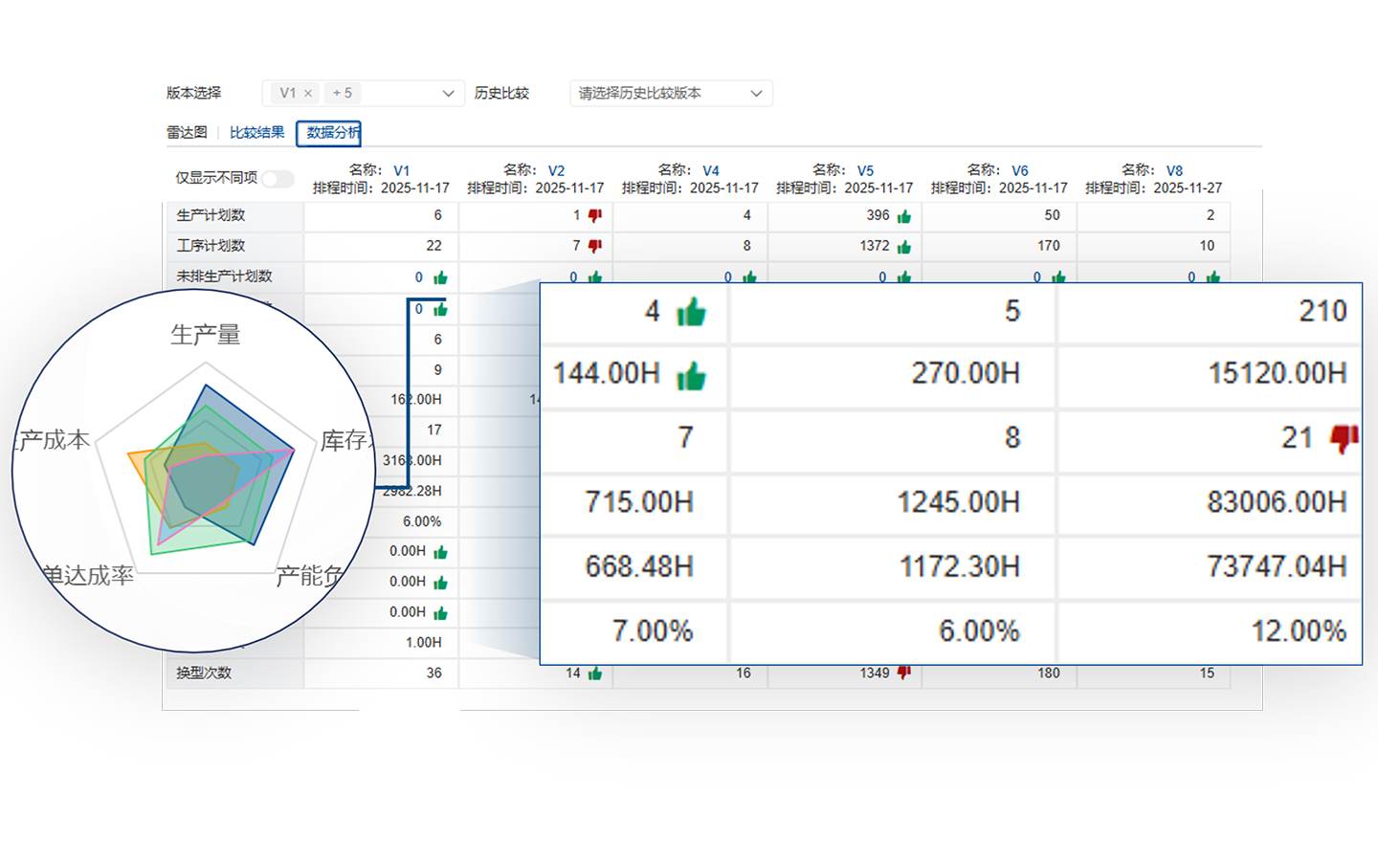Expand the +5 collapsed versions tag
This screenshot has height=861, width=1378.
pos(342,94)
